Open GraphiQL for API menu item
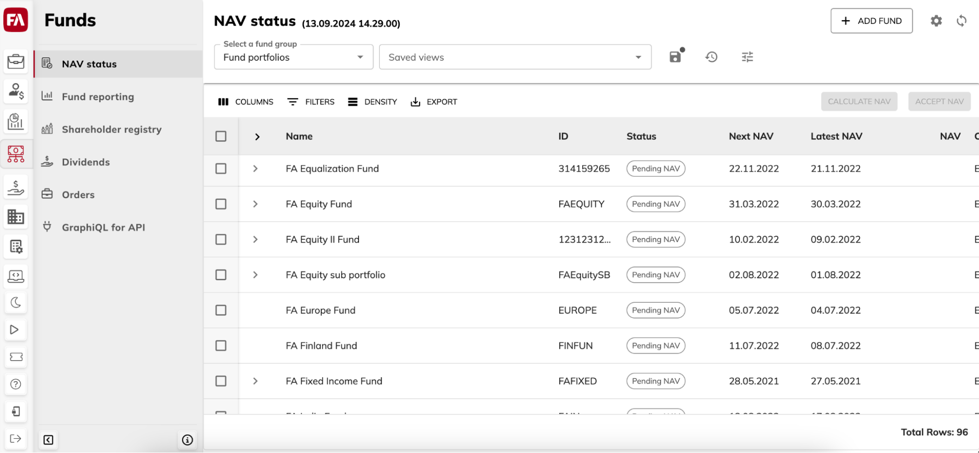 pos(118,227)
